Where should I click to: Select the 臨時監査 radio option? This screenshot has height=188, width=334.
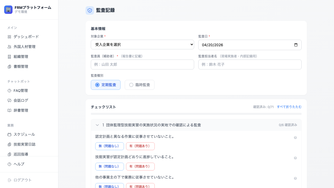(x=140, y=85)
